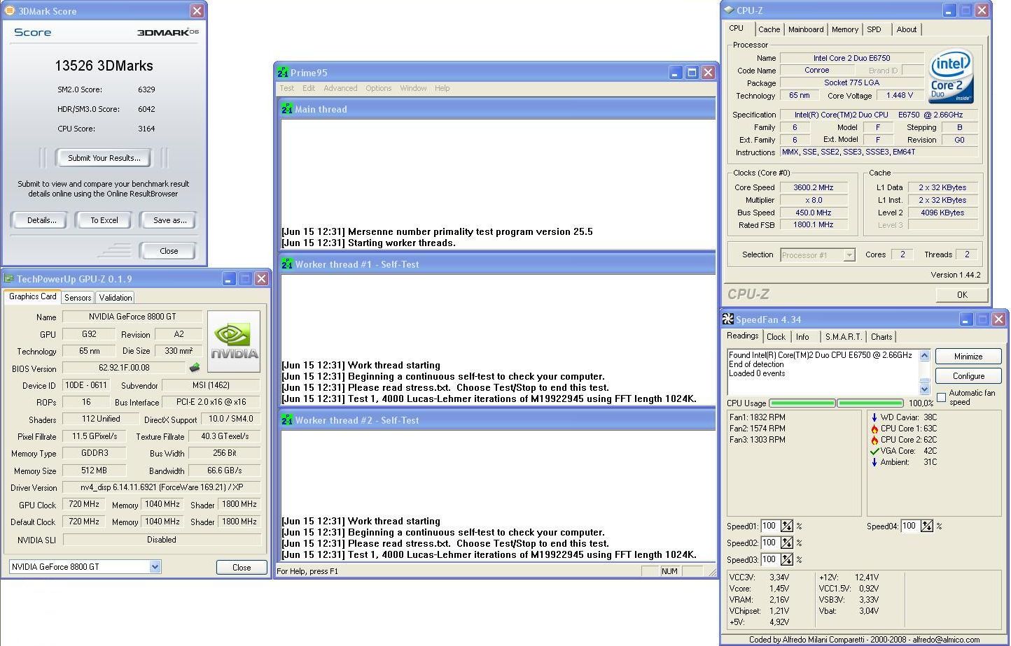Viewport: 1011px width, 646px height.
Task: Adjust the Speed03 spinner arrows
Action: tap(787, 559)
